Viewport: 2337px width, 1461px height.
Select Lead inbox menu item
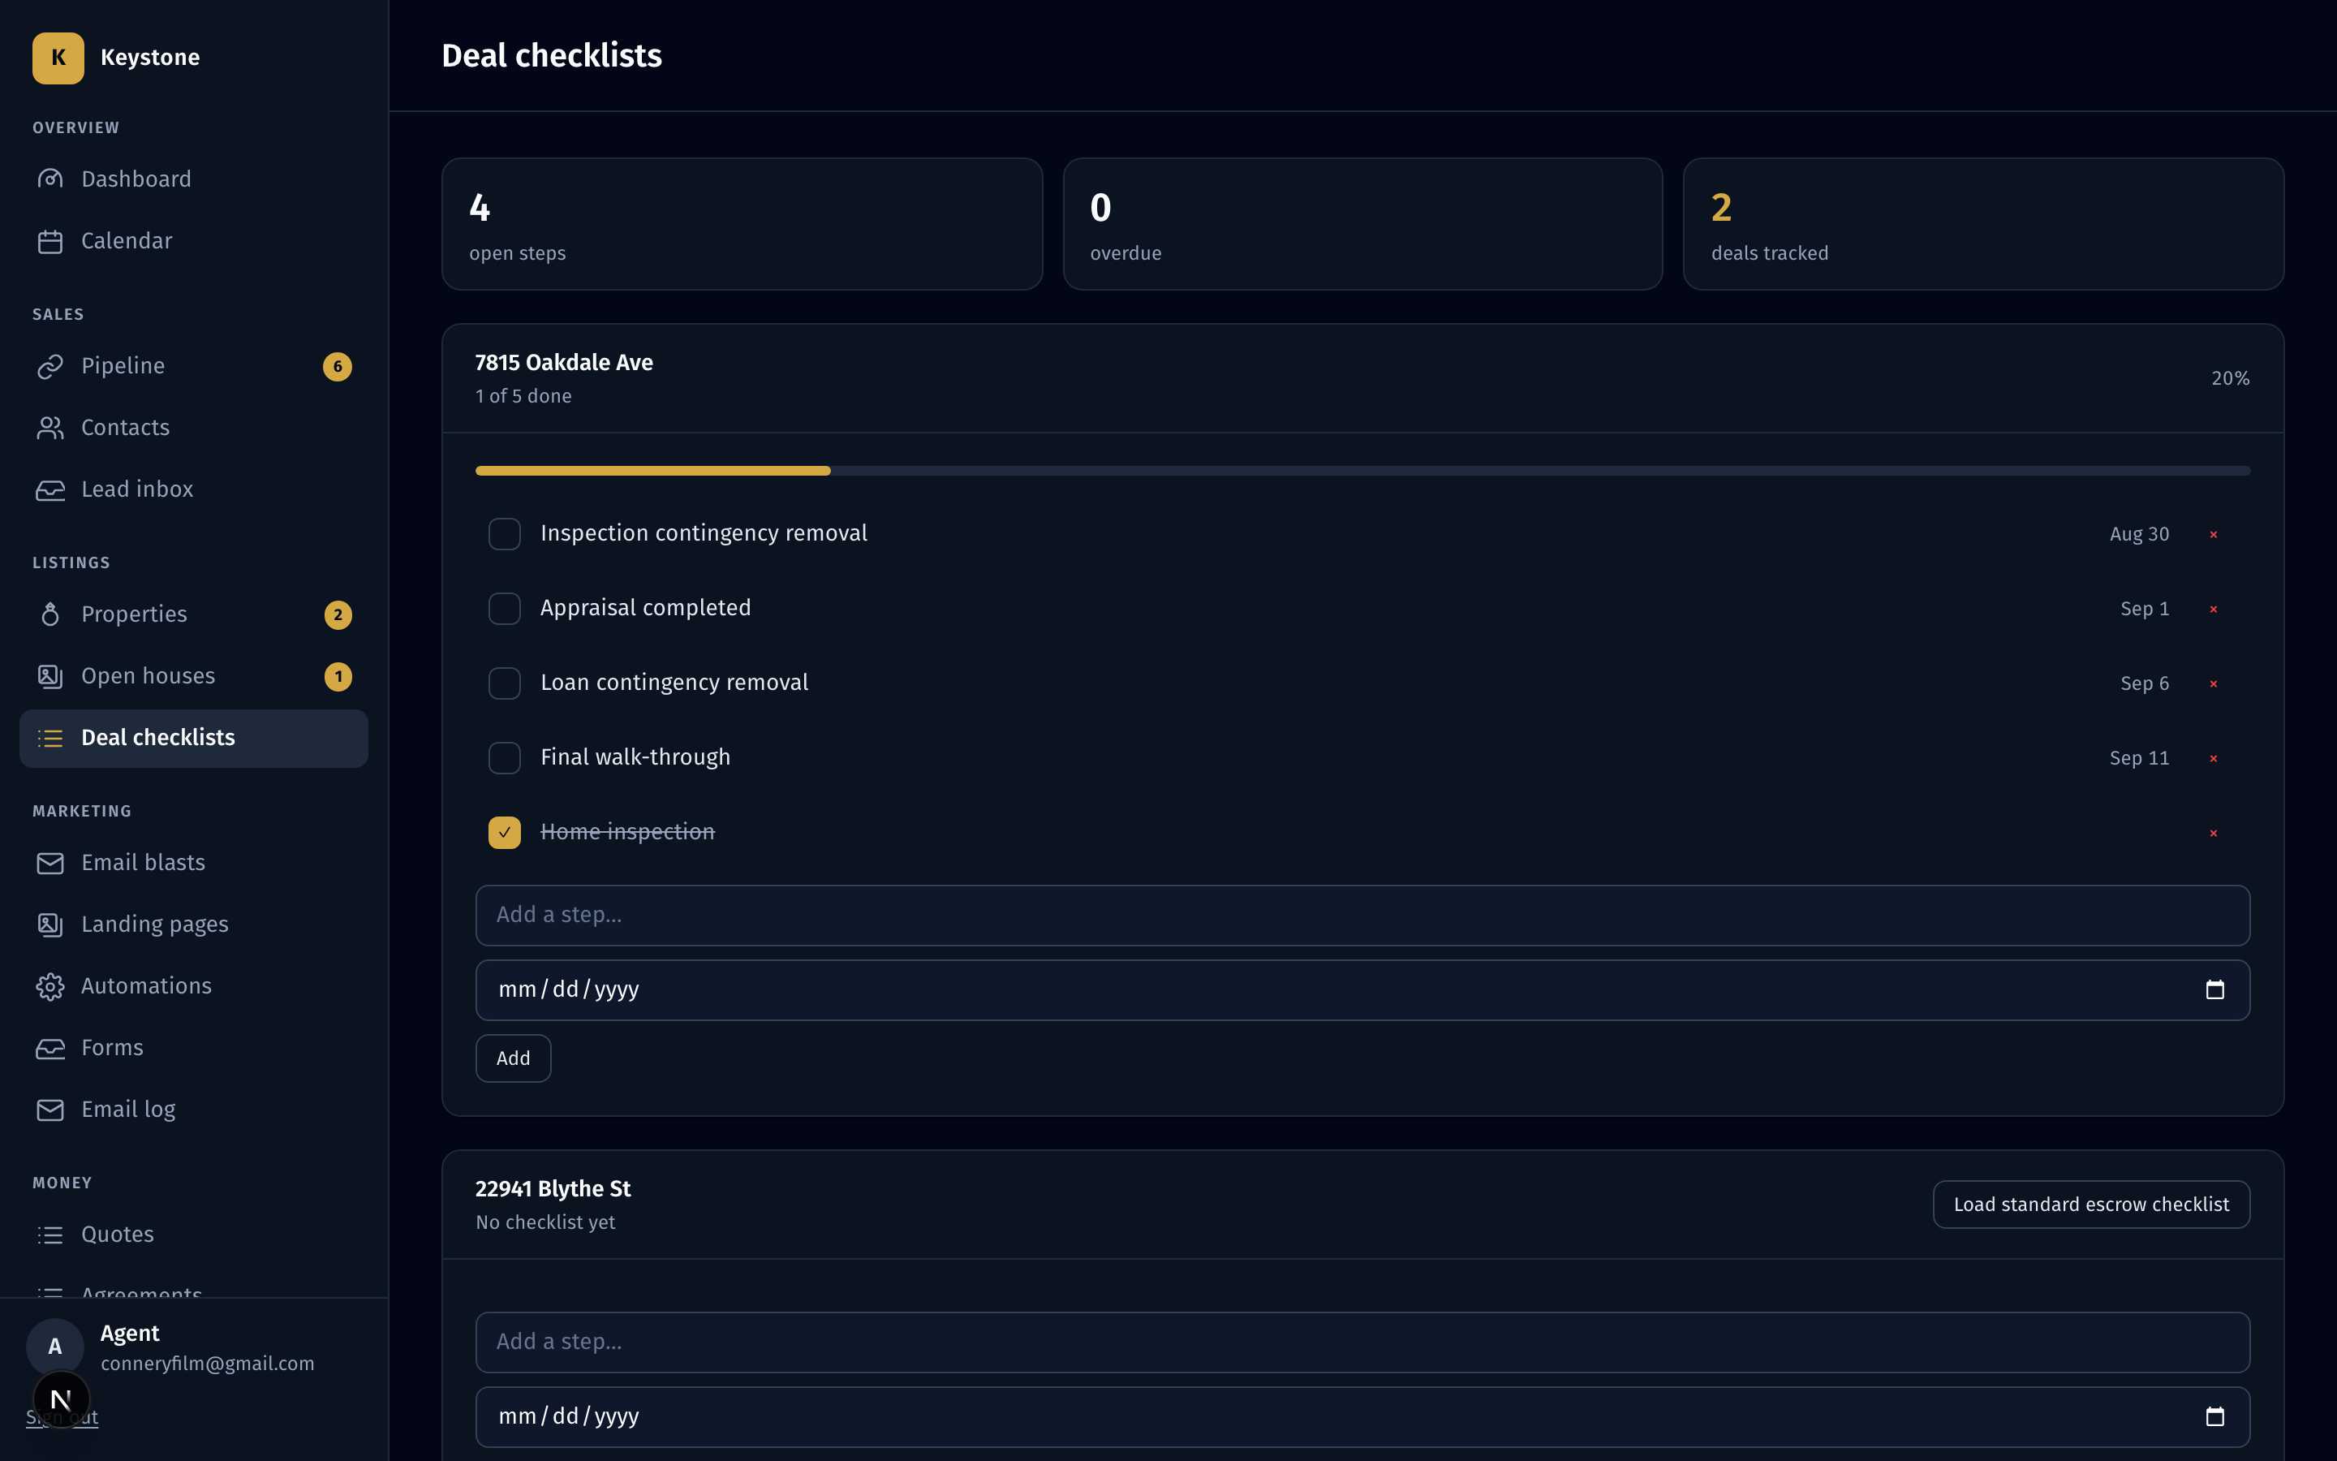point(193,490)
